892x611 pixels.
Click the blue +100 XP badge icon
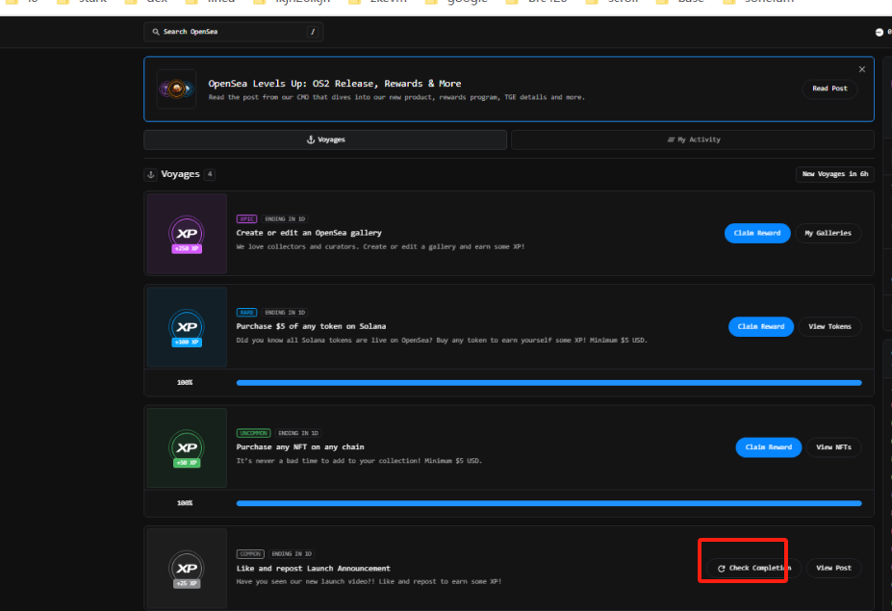[187, 327]
